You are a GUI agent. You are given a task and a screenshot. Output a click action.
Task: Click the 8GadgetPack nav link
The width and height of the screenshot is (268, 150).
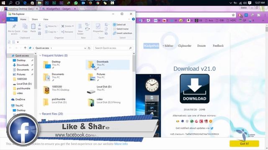pos(151,46)
